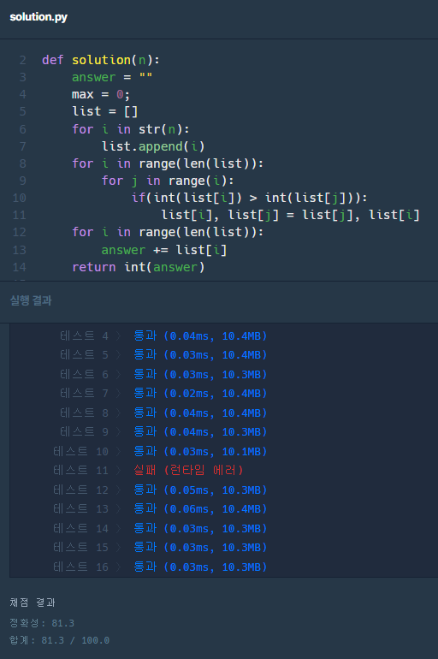Click the 테스트 5 result row
The height and width of the screenshot is (659, 438).
pos(163,354)
